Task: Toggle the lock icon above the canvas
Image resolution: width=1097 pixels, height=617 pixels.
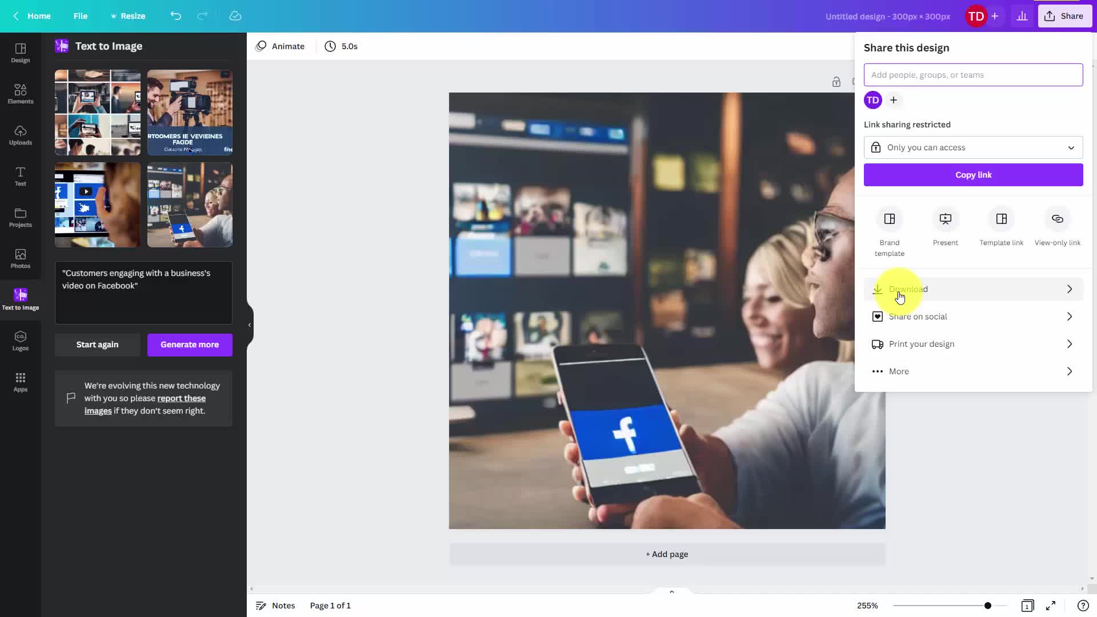Action: click(836, 82)
